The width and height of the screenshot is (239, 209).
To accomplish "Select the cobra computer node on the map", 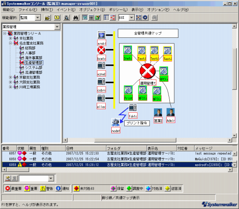I will [101, 82].
